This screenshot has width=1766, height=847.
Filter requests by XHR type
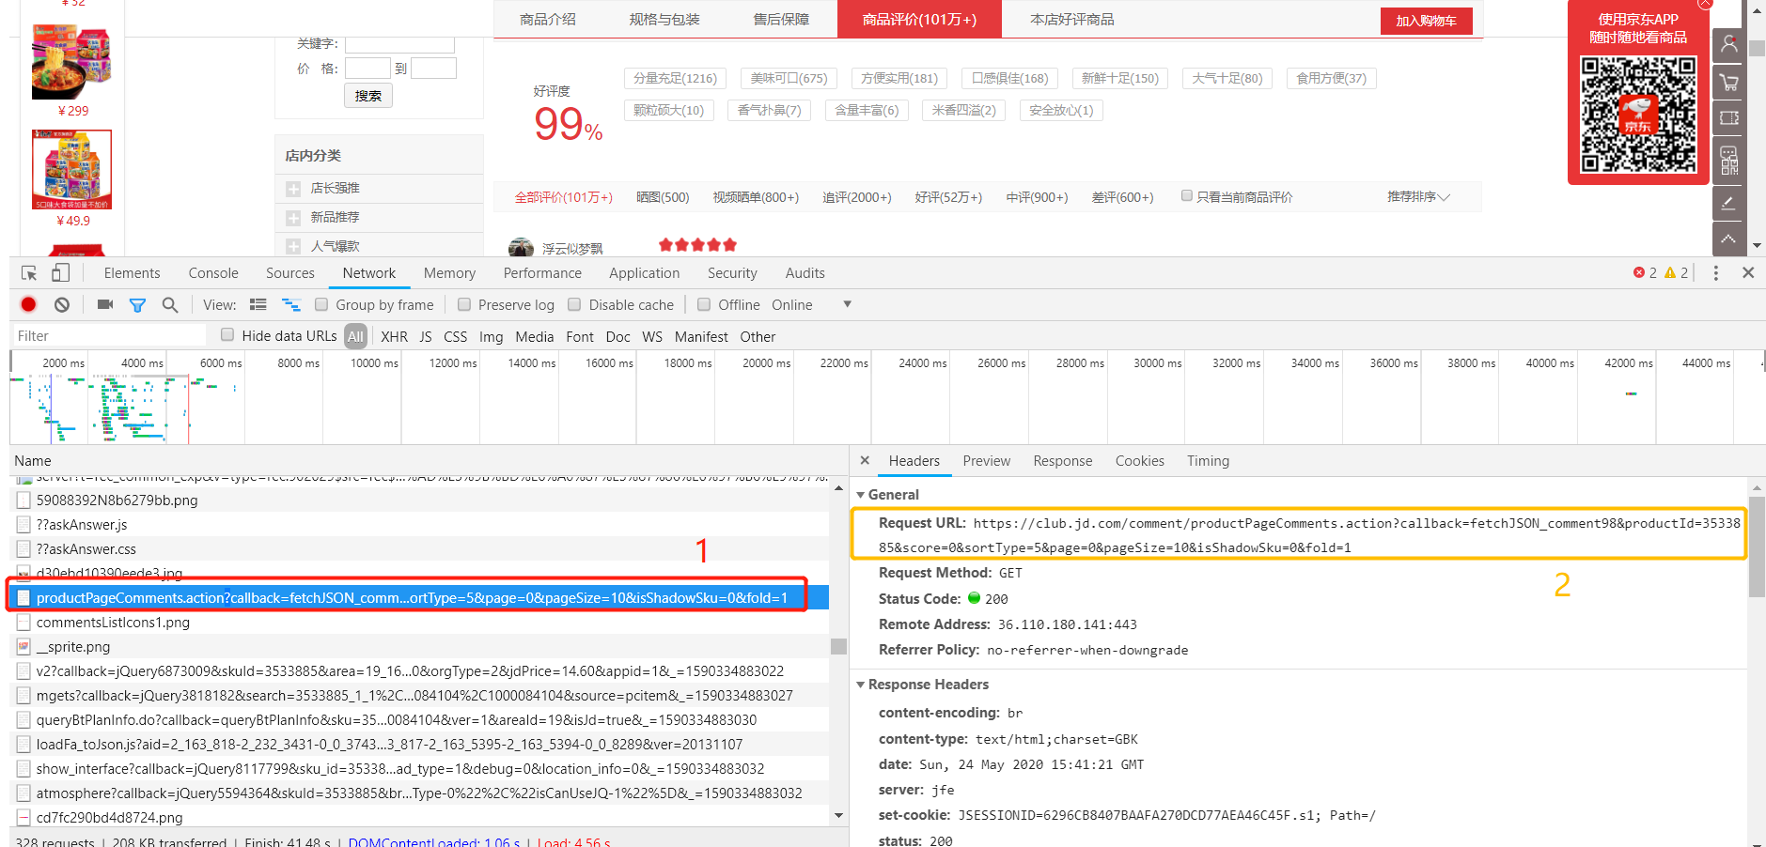[395, 336]
